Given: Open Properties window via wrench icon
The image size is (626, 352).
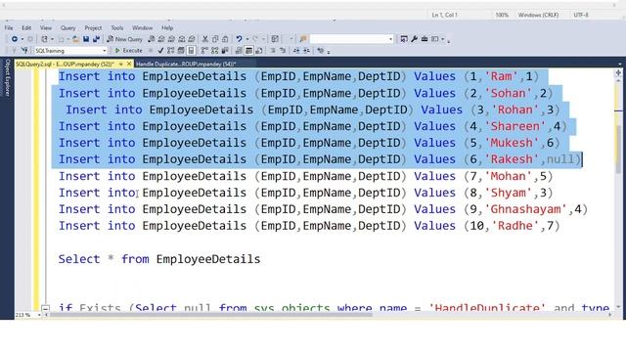Looking at the screenshot, I should pos(414,39).
